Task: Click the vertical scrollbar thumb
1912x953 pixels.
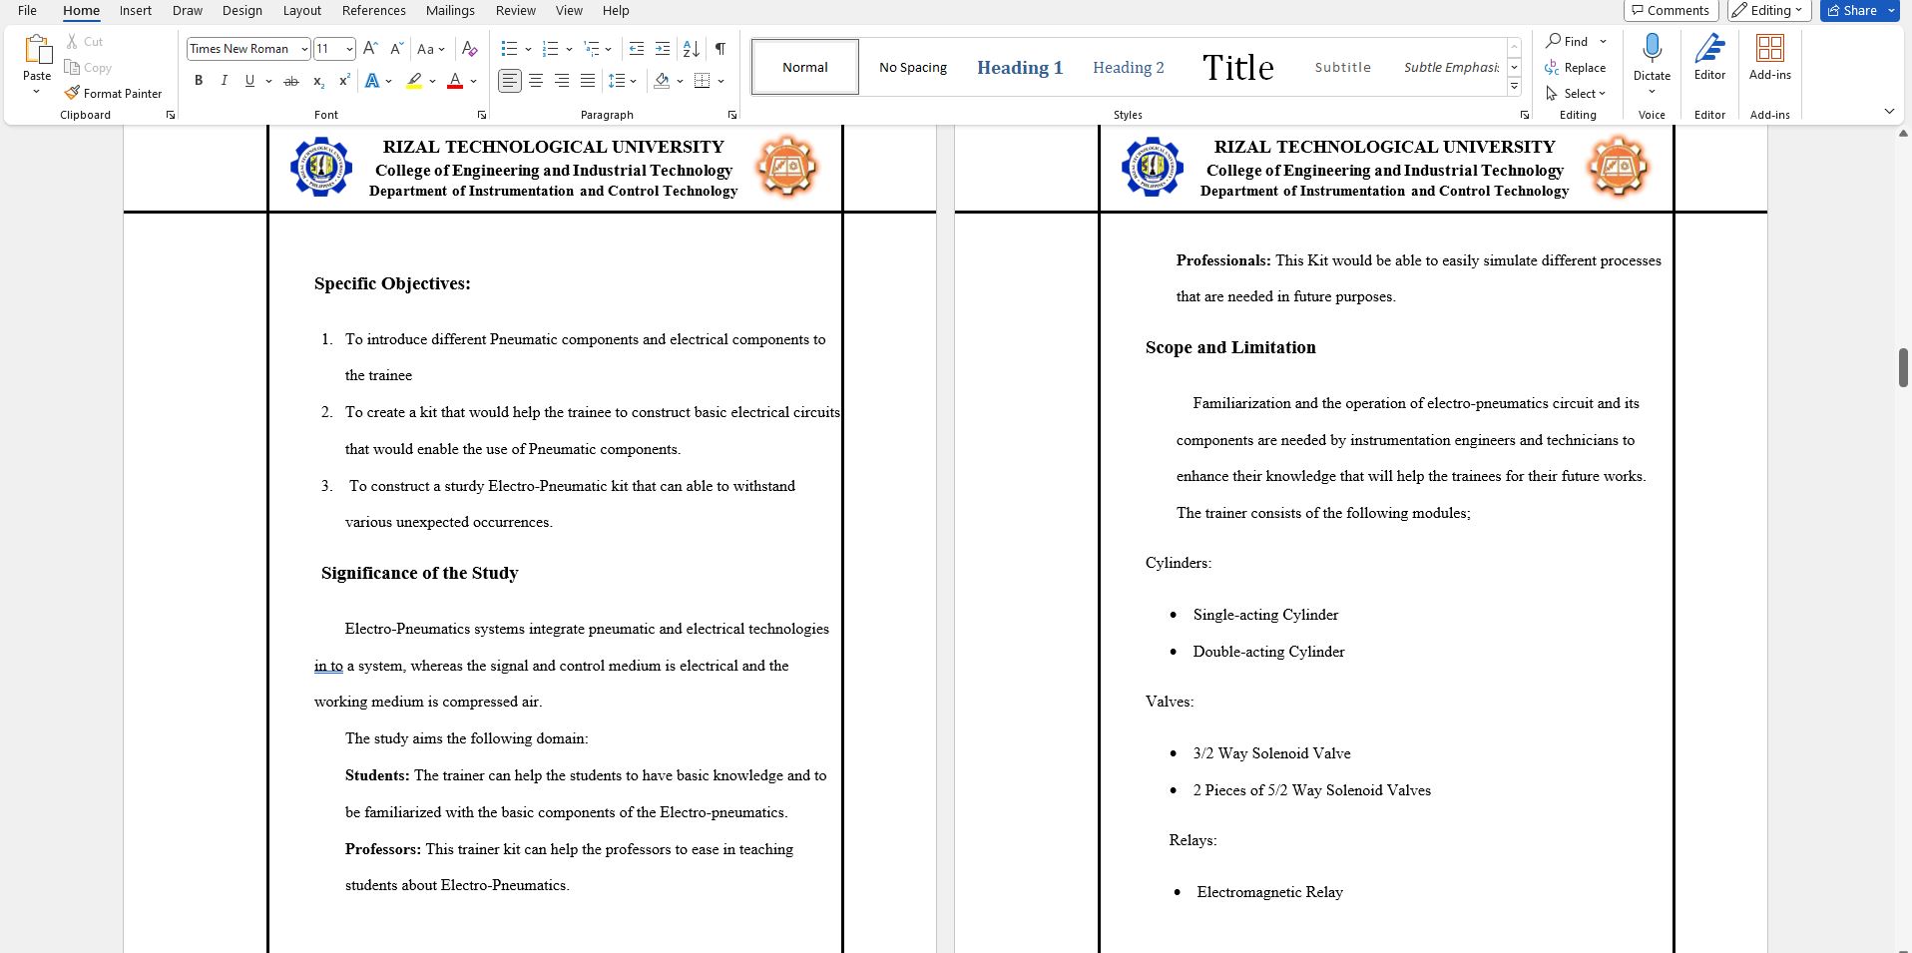Action: tap(1903, 367)
